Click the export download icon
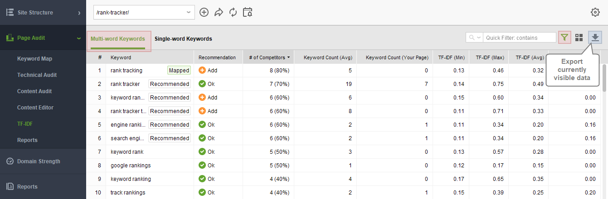The width and height of the screenshot is (608, 199). tap(595, 38)
